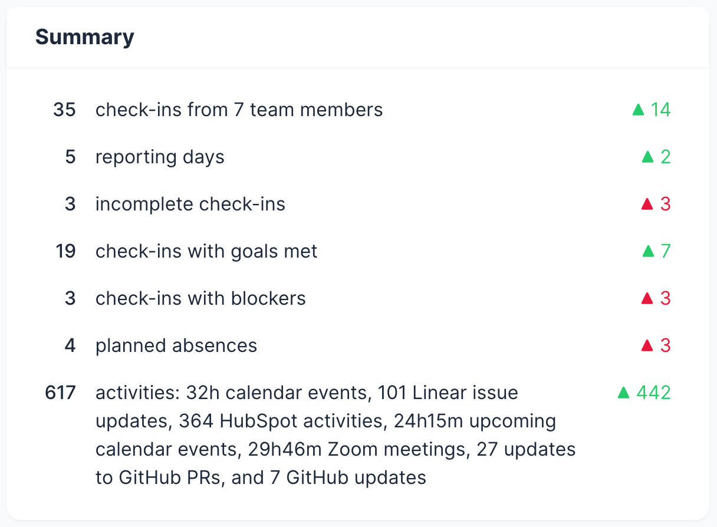
Task: Open the "check-ins with blockers" entry
Action: coord(200,298)
